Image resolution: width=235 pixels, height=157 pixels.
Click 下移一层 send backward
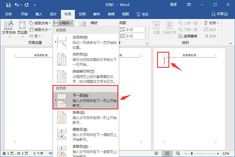click(x=188, y=30)
